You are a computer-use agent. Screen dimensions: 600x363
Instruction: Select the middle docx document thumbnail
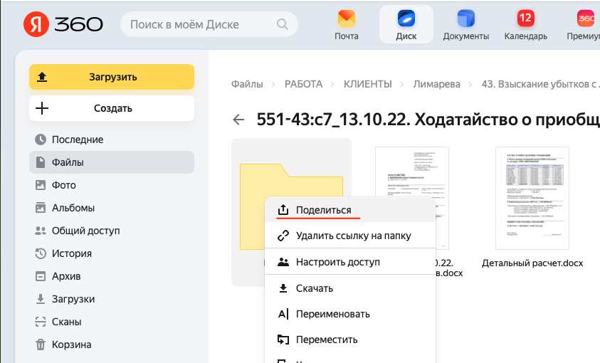[x=412, y=172]
